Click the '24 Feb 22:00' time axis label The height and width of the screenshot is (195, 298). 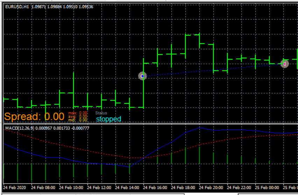tap(239, 188)
